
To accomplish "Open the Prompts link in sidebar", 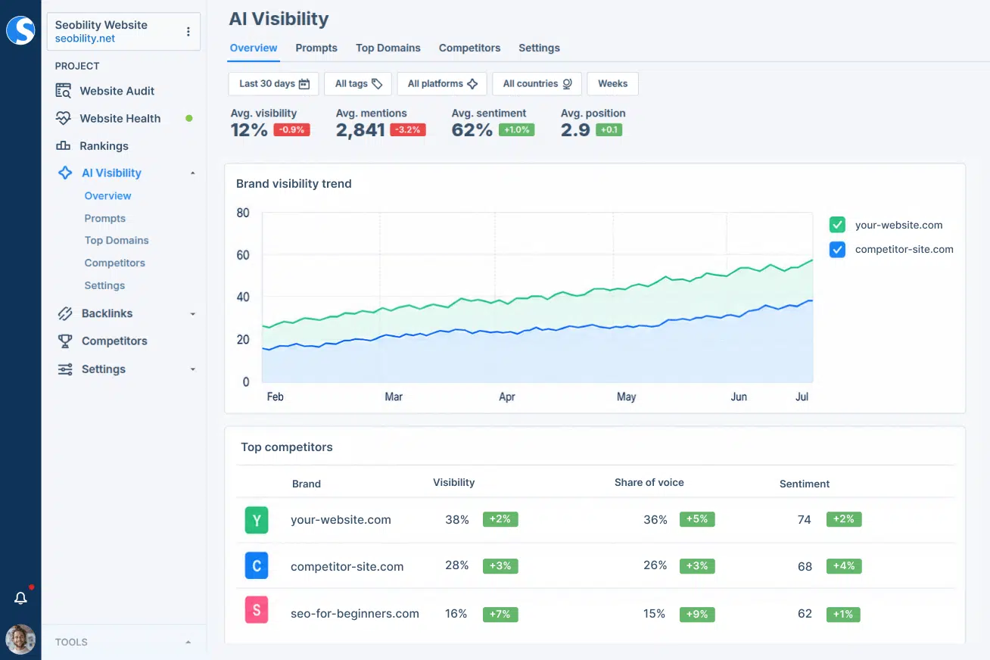I will [x=105, y=218].
